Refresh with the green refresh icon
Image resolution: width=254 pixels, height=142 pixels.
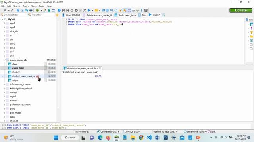tap(37, 10)
